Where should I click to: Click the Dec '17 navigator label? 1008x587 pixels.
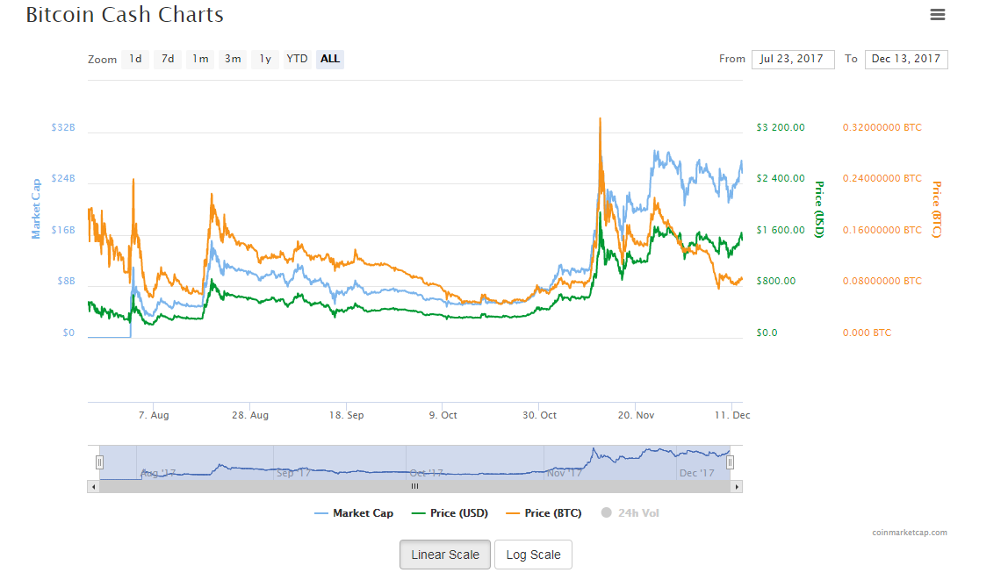click(697, 473)
